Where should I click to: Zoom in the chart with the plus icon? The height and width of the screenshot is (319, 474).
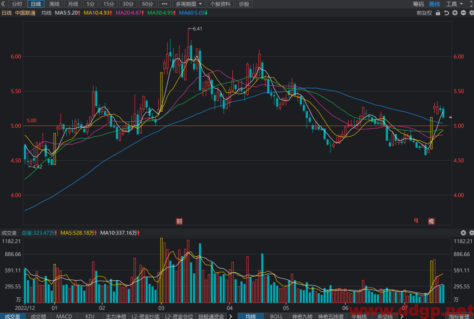point(455,13)
